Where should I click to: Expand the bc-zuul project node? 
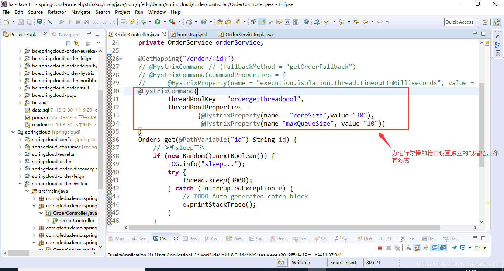point(20,103)
